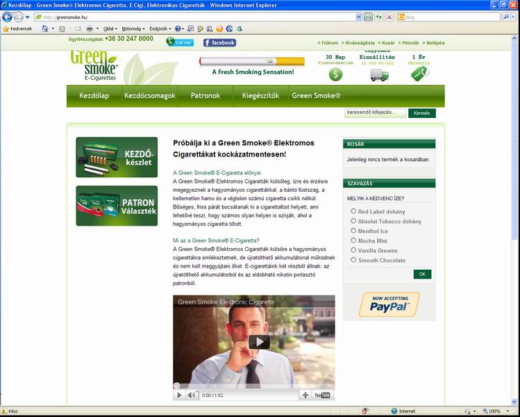520x417 pixels.
Task: Select Mocha Mist radio option
Action: (x=353, y=240)
